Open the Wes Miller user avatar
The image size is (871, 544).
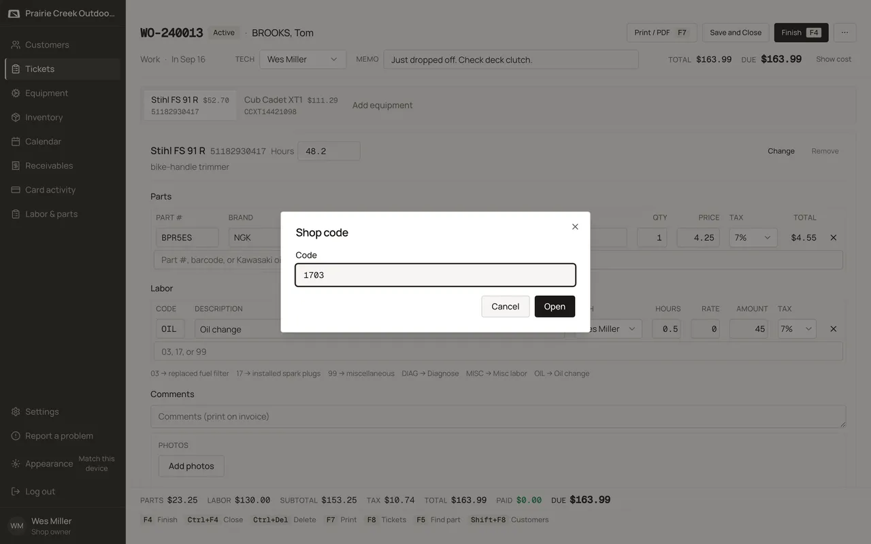point(17,526)
